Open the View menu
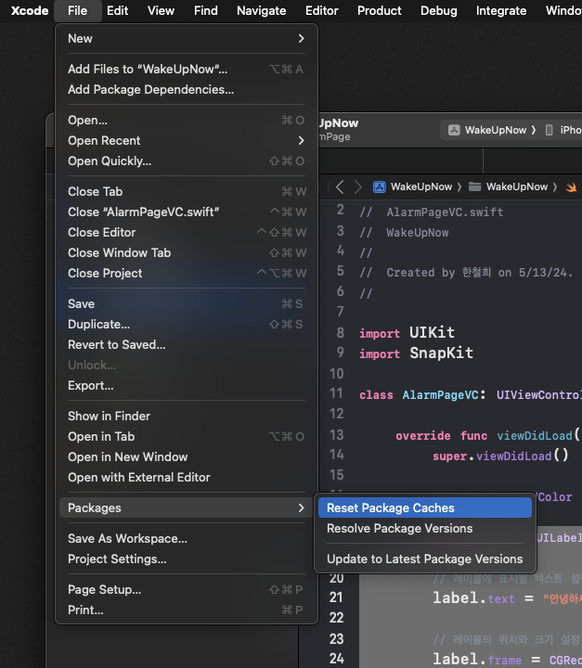 tap(161, 10)
